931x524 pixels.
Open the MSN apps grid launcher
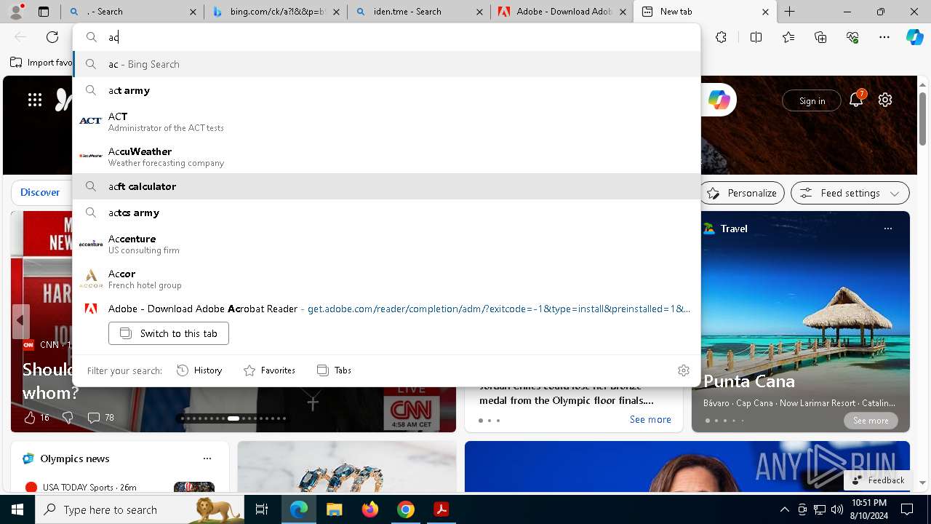pos(35,100)
